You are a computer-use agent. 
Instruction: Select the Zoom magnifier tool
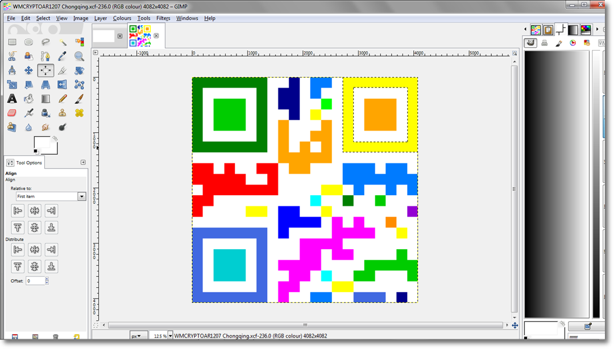click(x=79, y=56)
